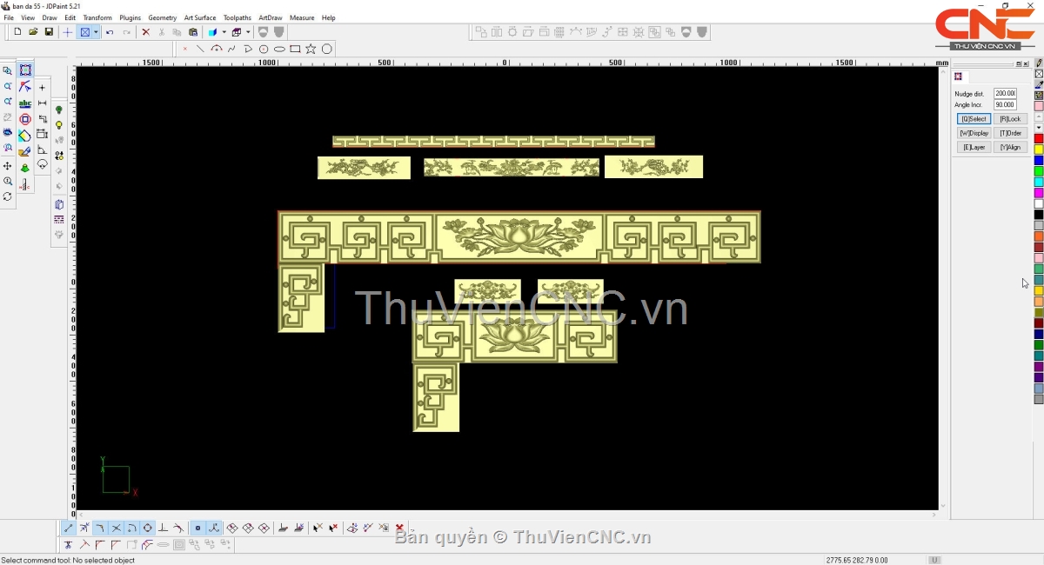Create a new file with toolbar icon
Viewport: 1044px width, 565px height.
pos(17,32)
